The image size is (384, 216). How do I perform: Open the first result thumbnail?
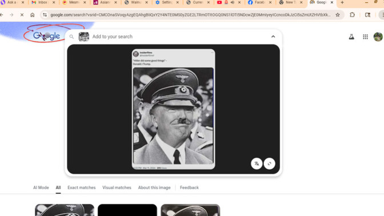pos(65,210)
